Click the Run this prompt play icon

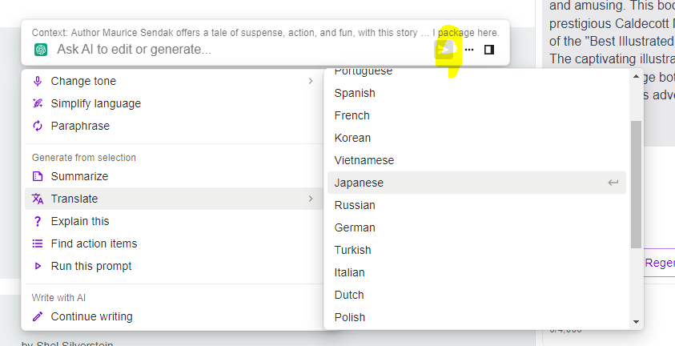pos(38,266)
